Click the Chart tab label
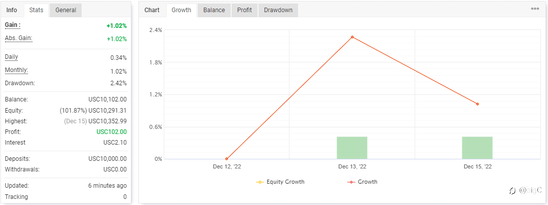This screenshot has height=205, width=548. pyautogui.click(x=152, y=10)
